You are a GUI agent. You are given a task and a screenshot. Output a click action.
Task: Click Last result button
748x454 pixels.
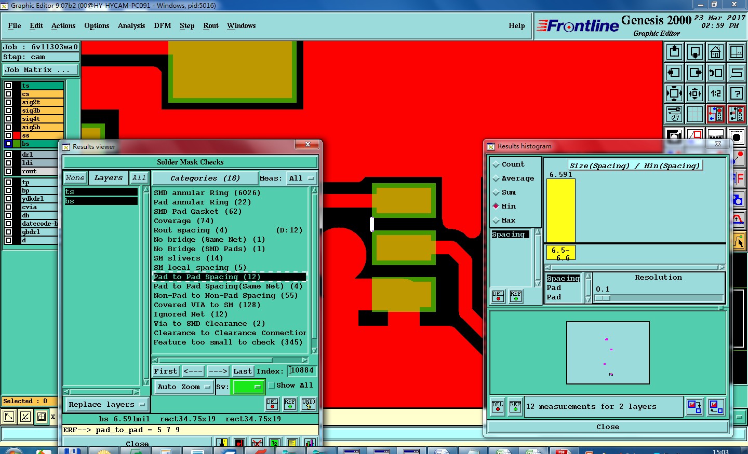click(242, 372)
